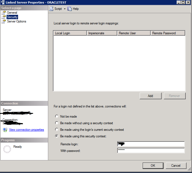
Task: Cancel the Linked Server Properties dialog
Action: coord(176,166)
